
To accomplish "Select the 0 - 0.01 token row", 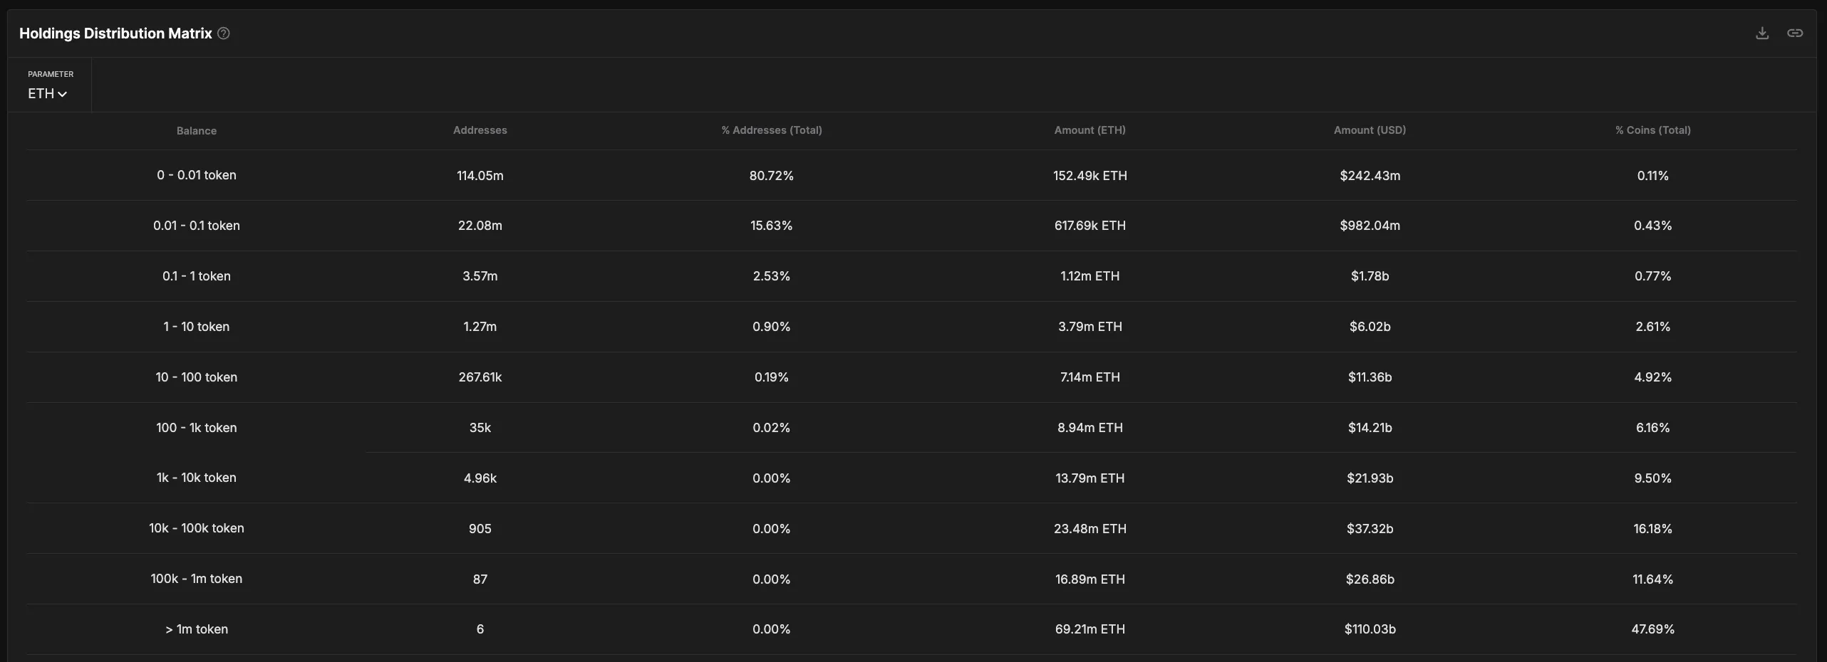I will point(197,175).
